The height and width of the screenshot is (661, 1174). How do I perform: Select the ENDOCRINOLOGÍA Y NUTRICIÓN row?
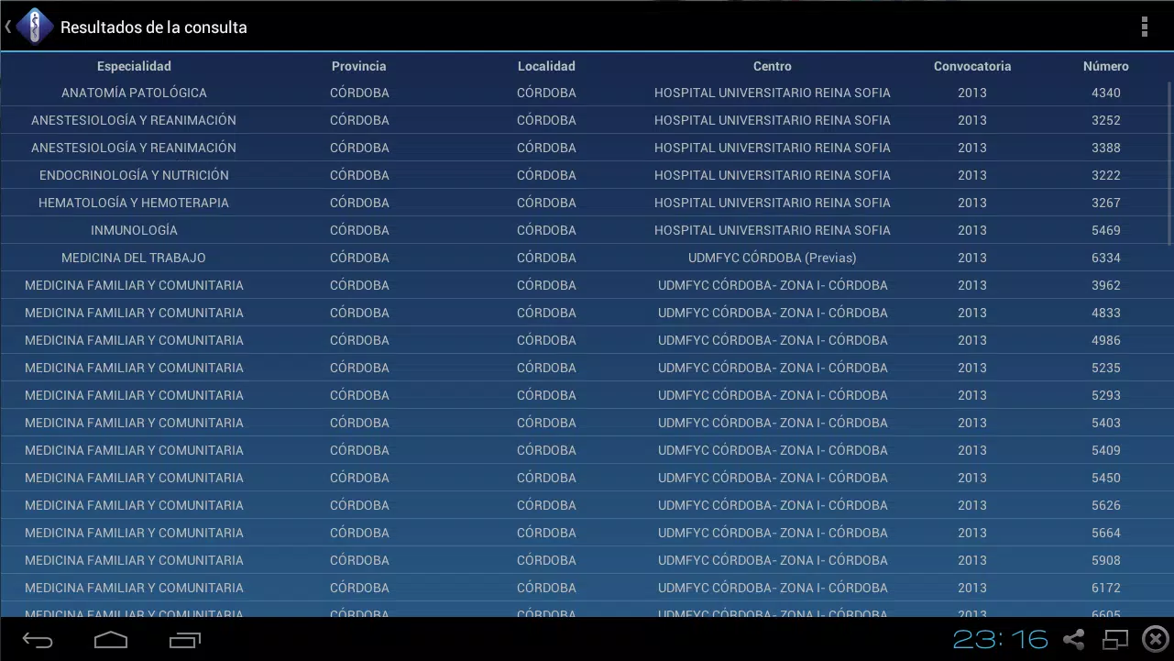click(x=587, y=175)
